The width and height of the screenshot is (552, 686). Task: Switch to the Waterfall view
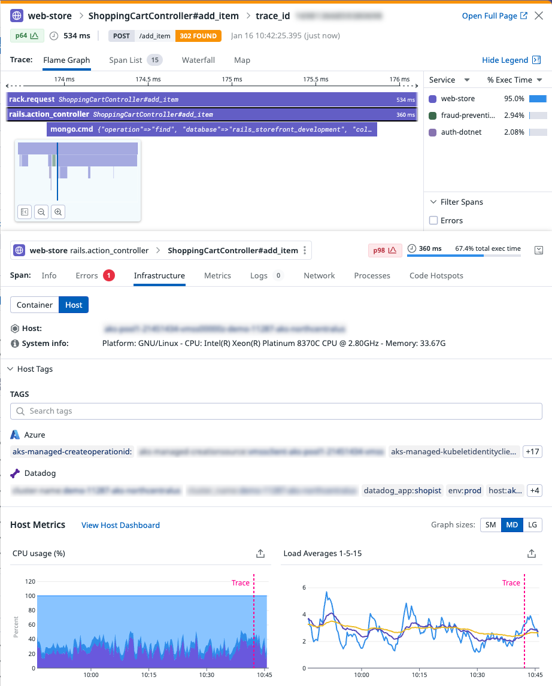tap(198, 60)
